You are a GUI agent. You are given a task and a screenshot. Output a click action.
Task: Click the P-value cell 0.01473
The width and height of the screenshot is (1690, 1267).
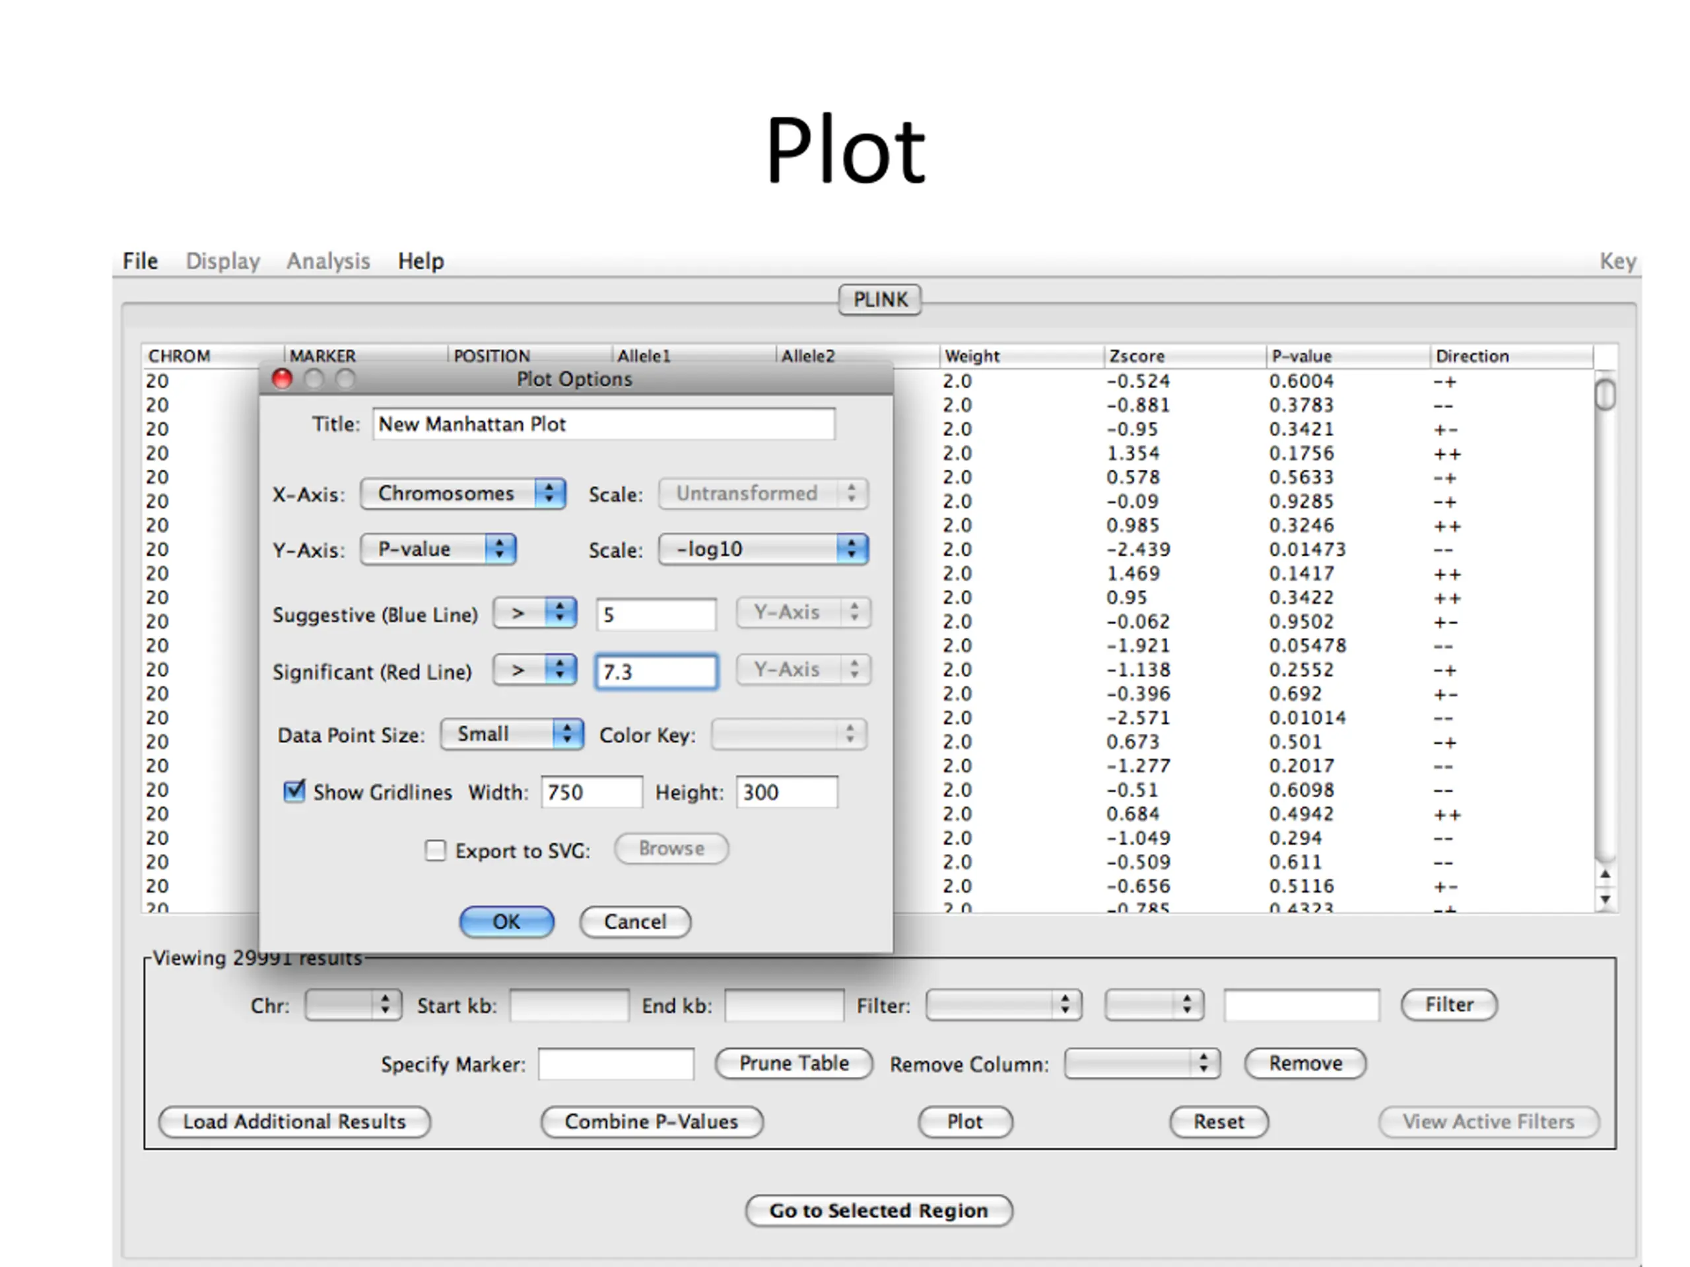(1307, 549)
